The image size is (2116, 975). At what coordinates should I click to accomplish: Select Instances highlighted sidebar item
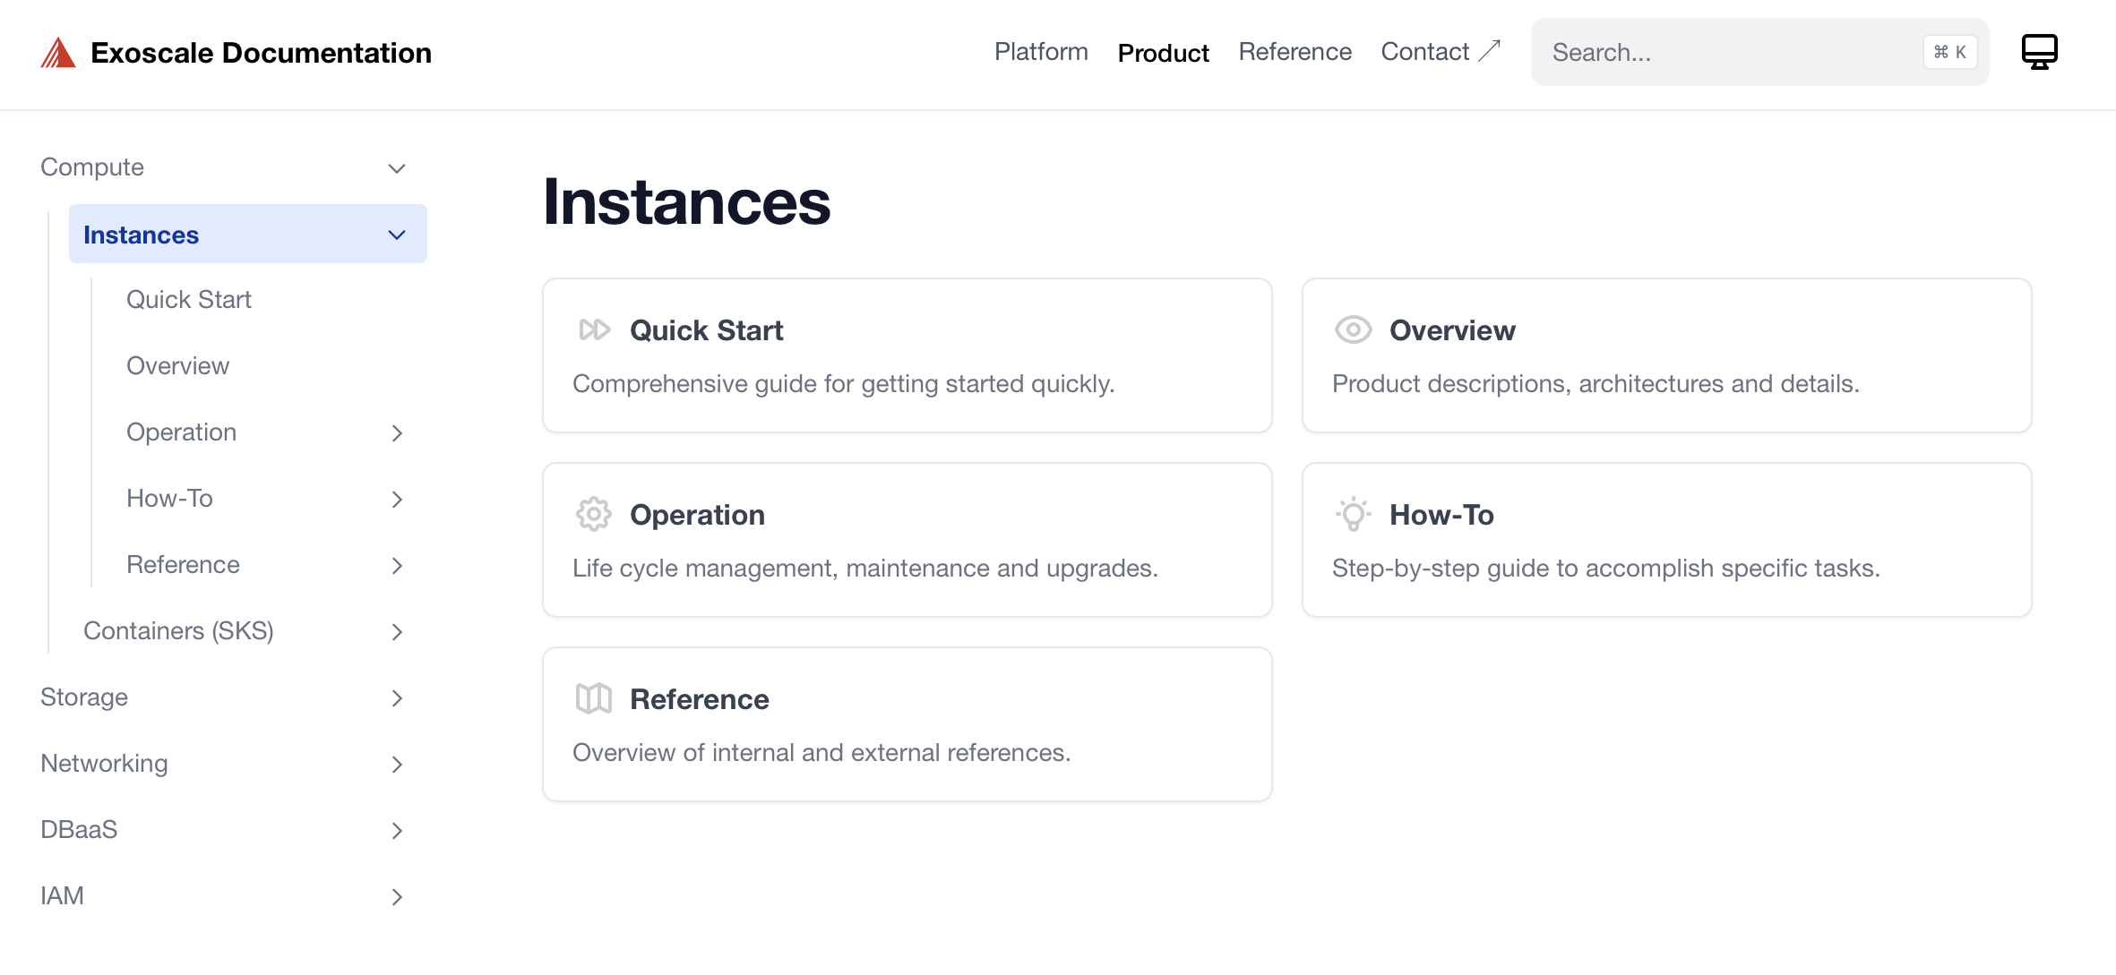click(x=247, y=234)
